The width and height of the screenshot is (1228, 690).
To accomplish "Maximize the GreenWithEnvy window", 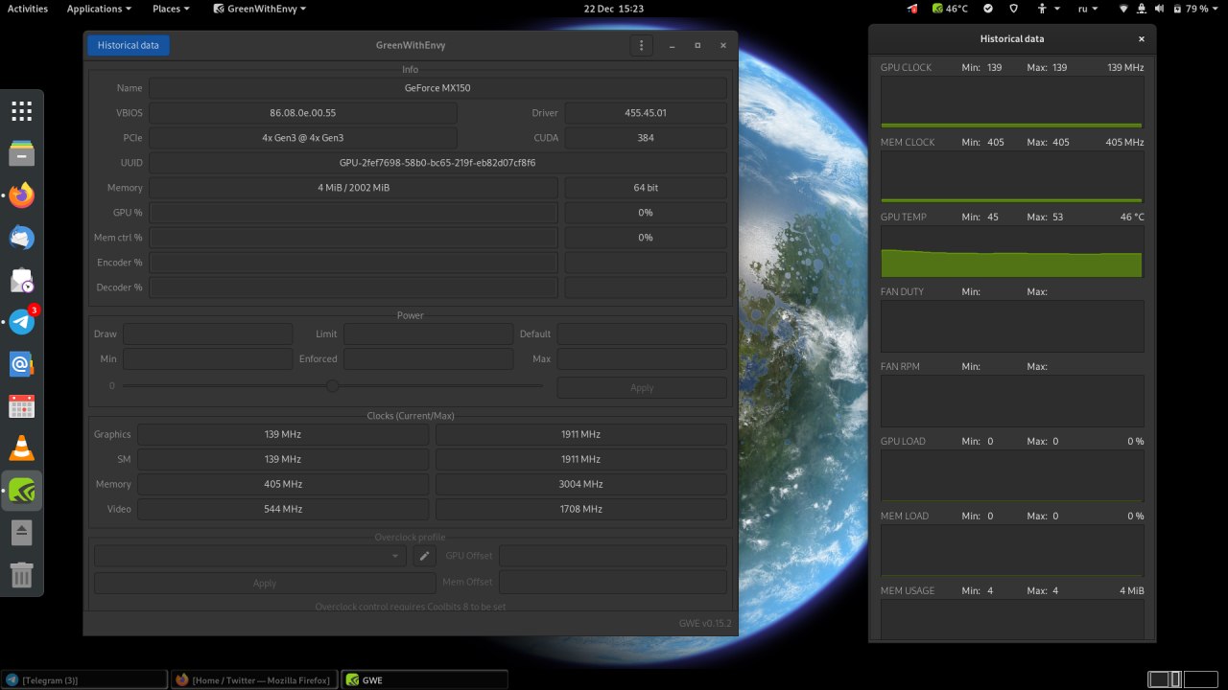I will [x=697, y=45].
